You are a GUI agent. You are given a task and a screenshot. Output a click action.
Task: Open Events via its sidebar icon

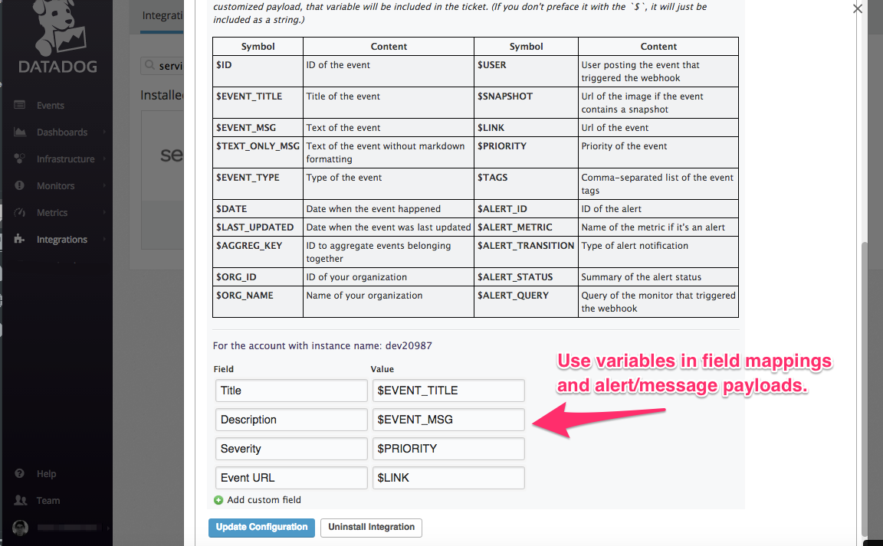pos(20,106)
